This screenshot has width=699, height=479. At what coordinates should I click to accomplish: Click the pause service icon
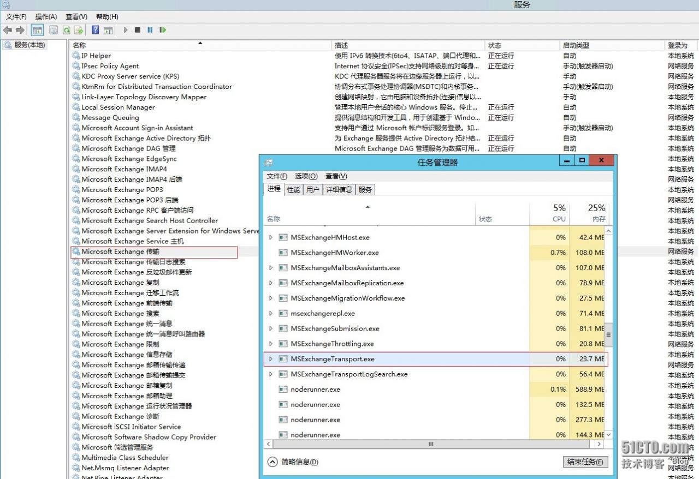[x=150, y=30]
